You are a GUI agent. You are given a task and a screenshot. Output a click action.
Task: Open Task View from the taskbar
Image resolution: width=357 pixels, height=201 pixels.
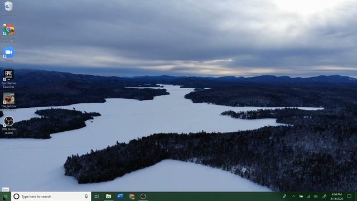97,197
